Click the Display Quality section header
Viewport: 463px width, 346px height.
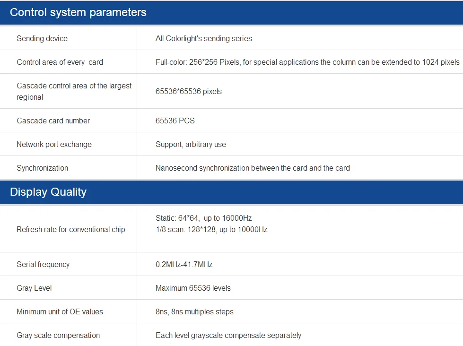click(48, 192)
